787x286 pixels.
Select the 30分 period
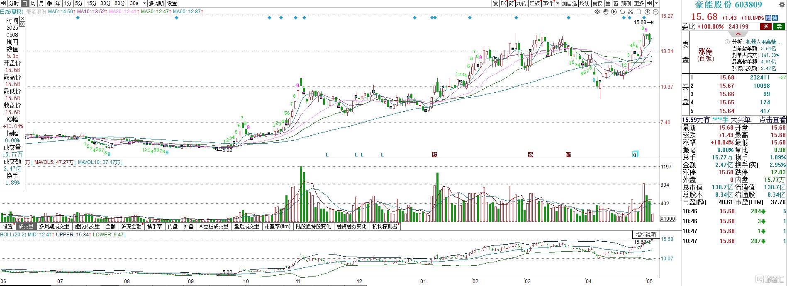105,3
